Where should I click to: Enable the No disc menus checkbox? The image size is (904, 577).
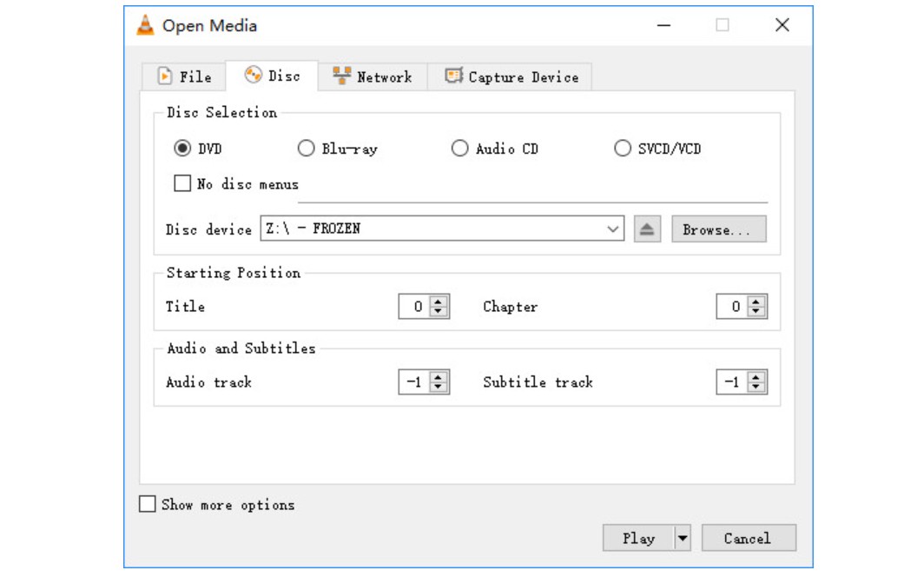[181, 184]
